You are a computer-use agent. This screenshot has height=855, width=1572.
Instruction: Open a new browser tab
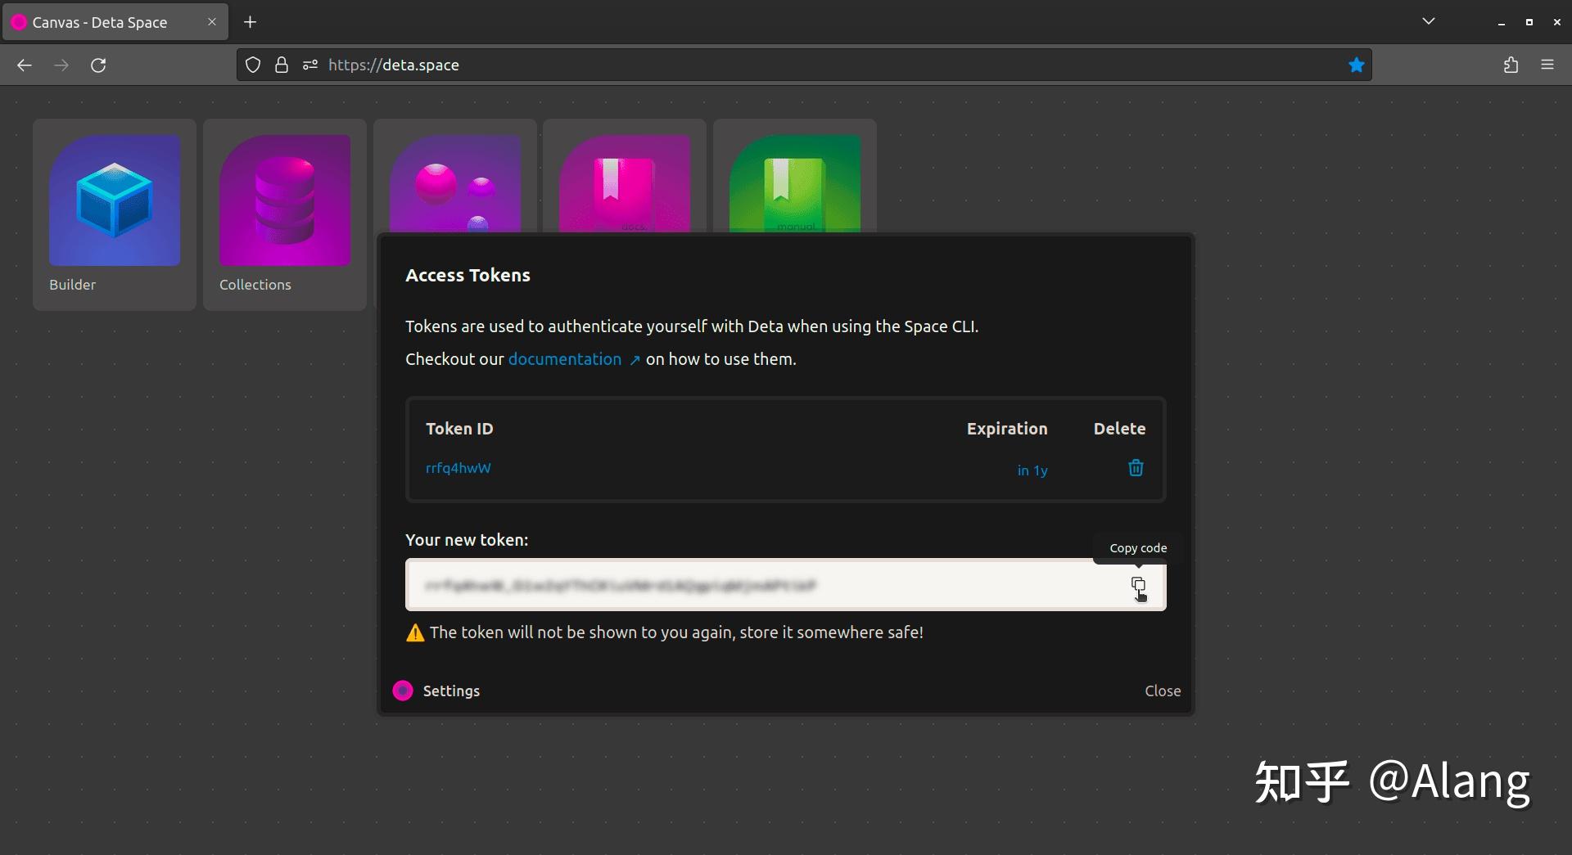click(251, 22)
